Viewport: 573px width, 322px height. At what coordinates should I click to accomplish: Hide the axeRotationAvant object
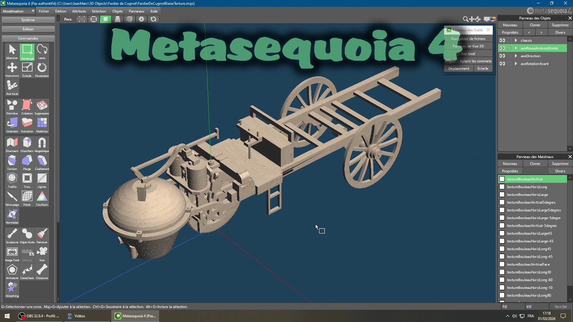point(502,64)
